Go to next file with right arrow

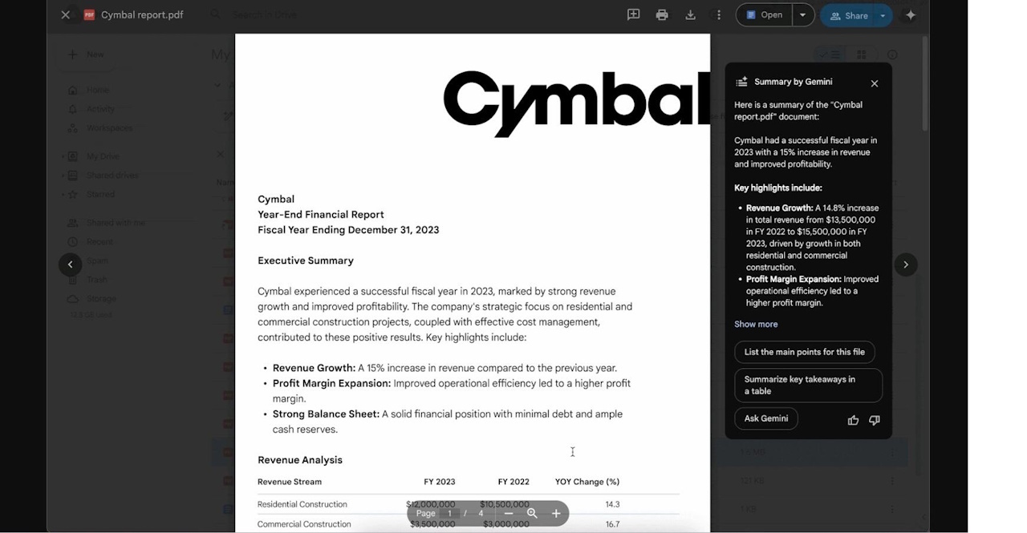coord(906,264)
